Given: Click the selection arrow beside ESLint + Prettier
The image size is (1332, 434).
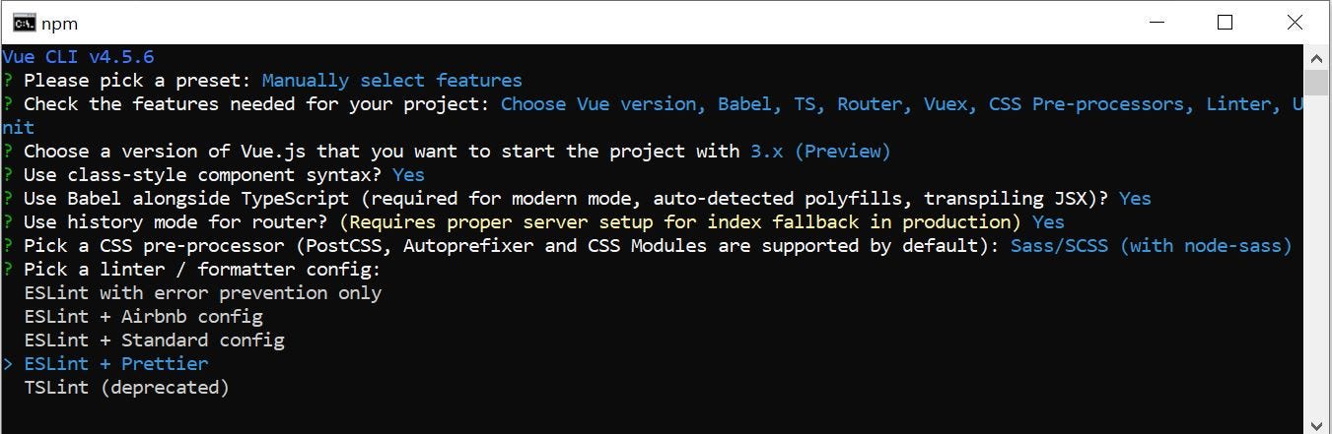Looking at the screenshot, I should (8, 363).
